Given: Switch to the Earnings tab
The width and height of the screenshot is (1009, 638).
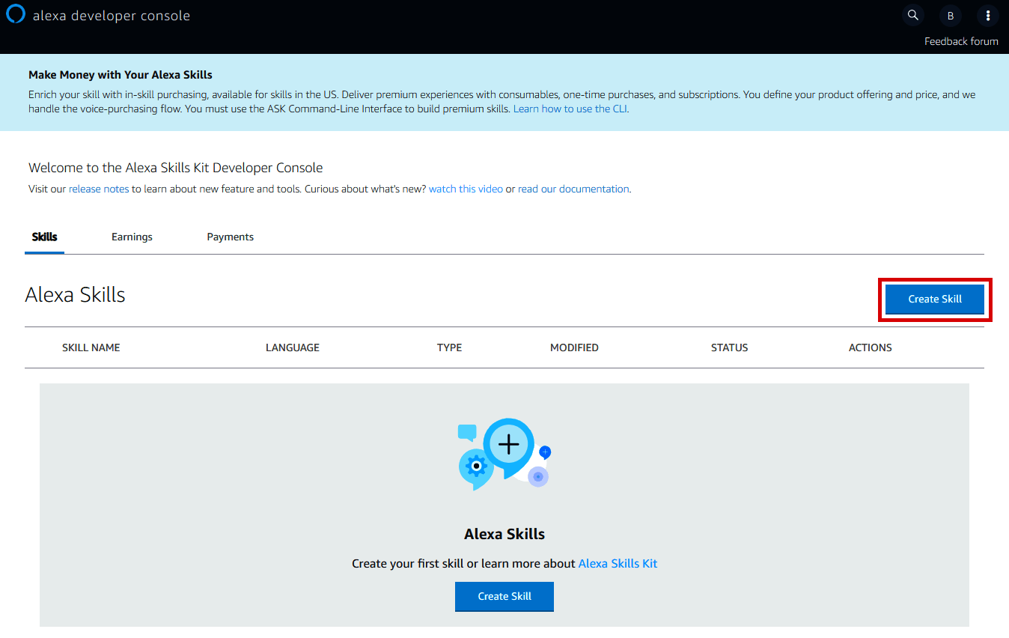Looking at the screenshot, I should click(132, 237).
